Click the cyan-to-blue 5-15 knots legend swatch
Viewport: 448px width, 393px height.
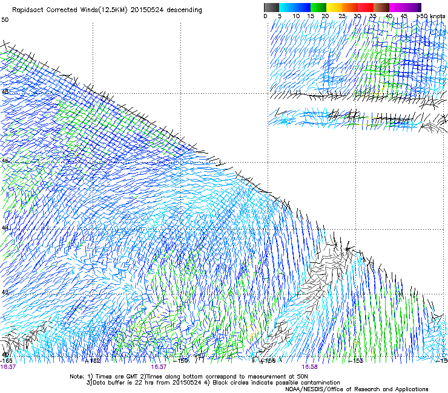(295, 7)
